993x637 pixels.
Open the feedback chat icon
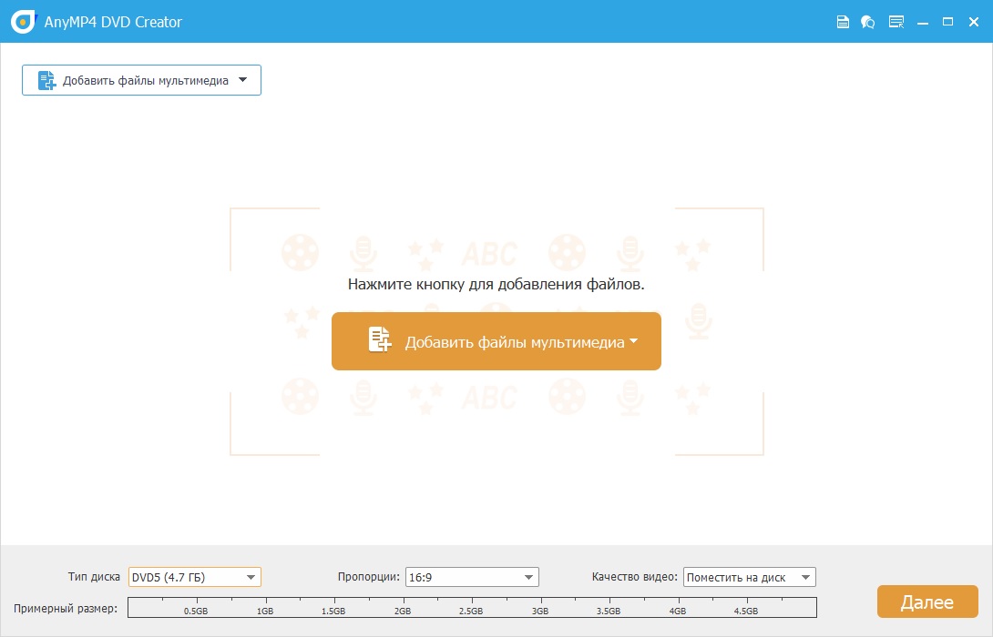tap(868, 21)
